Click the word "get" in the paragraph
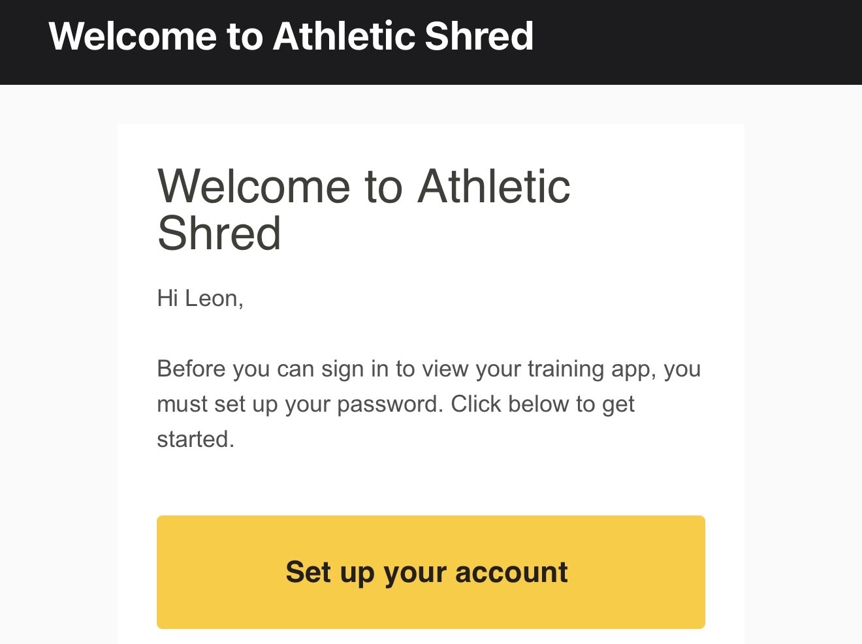The height and width of the screenshot is (644, 862). tap(618, 404)
